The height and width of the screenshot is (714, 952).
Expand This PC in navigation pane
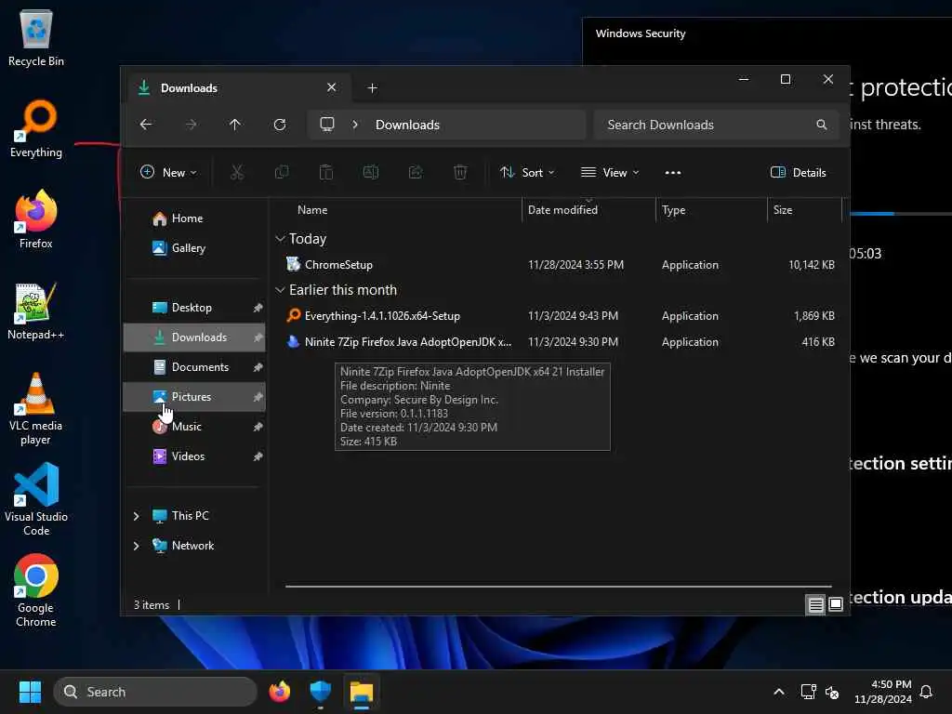click(x=136, y=516)
